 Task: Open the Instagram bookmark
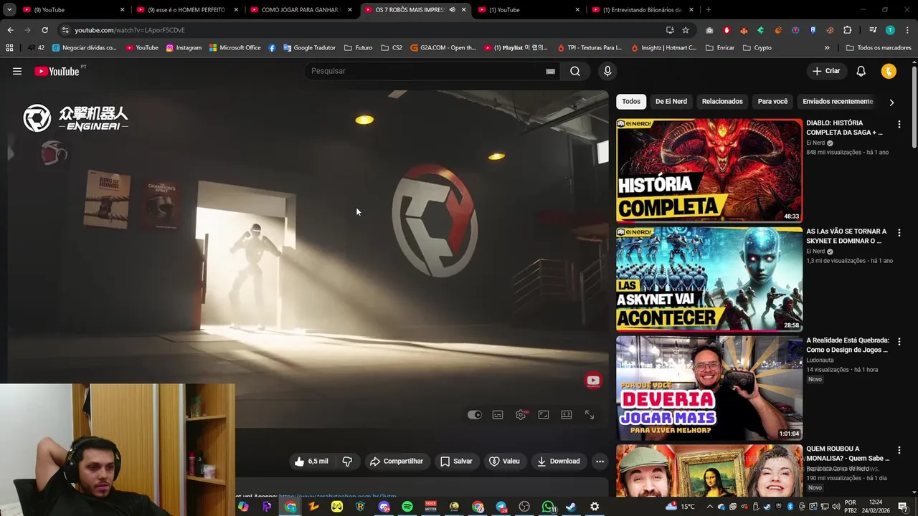[184, 48]
